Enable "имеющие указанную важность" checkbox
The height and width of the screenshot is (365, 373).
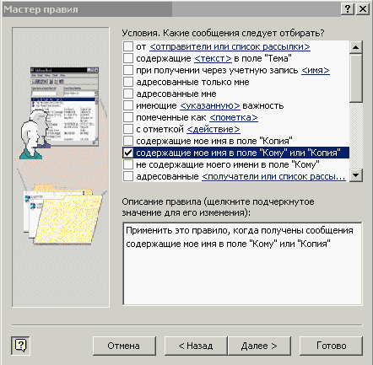tap(128, 105)
